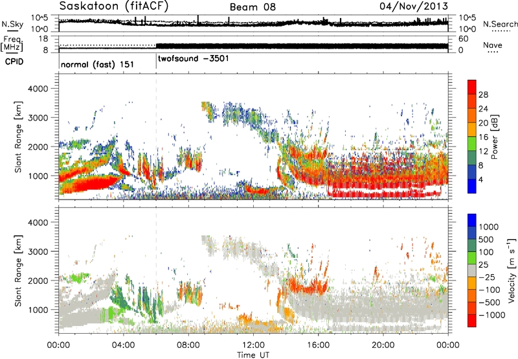Click the '04:00' time axis tick label
This screenshot has width=518, height=359.
coord(124,345)
